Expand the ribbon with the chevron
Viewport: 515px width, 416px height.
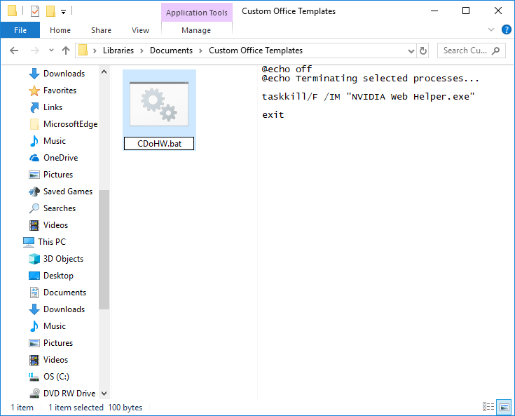pyautogui.click(x=491, y=30)
